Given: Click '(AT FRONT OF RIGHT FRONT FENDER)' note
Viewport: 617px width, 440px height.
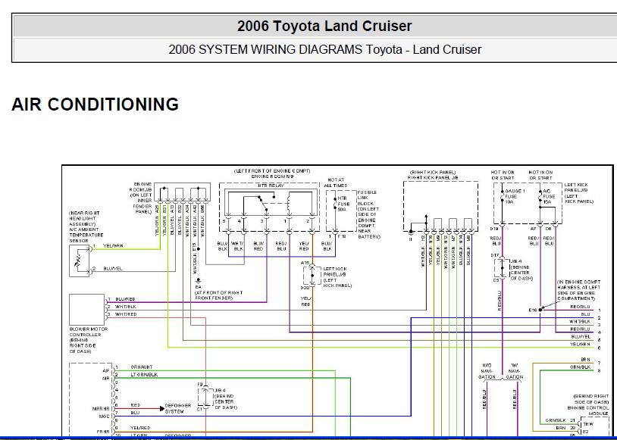Looking at the screenshot, I should pos(219,295).
